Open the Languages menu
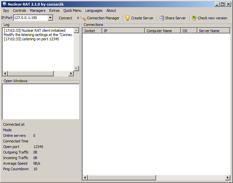Image resolution: width=233 pixels, height=183 pixels. (94, 10)
